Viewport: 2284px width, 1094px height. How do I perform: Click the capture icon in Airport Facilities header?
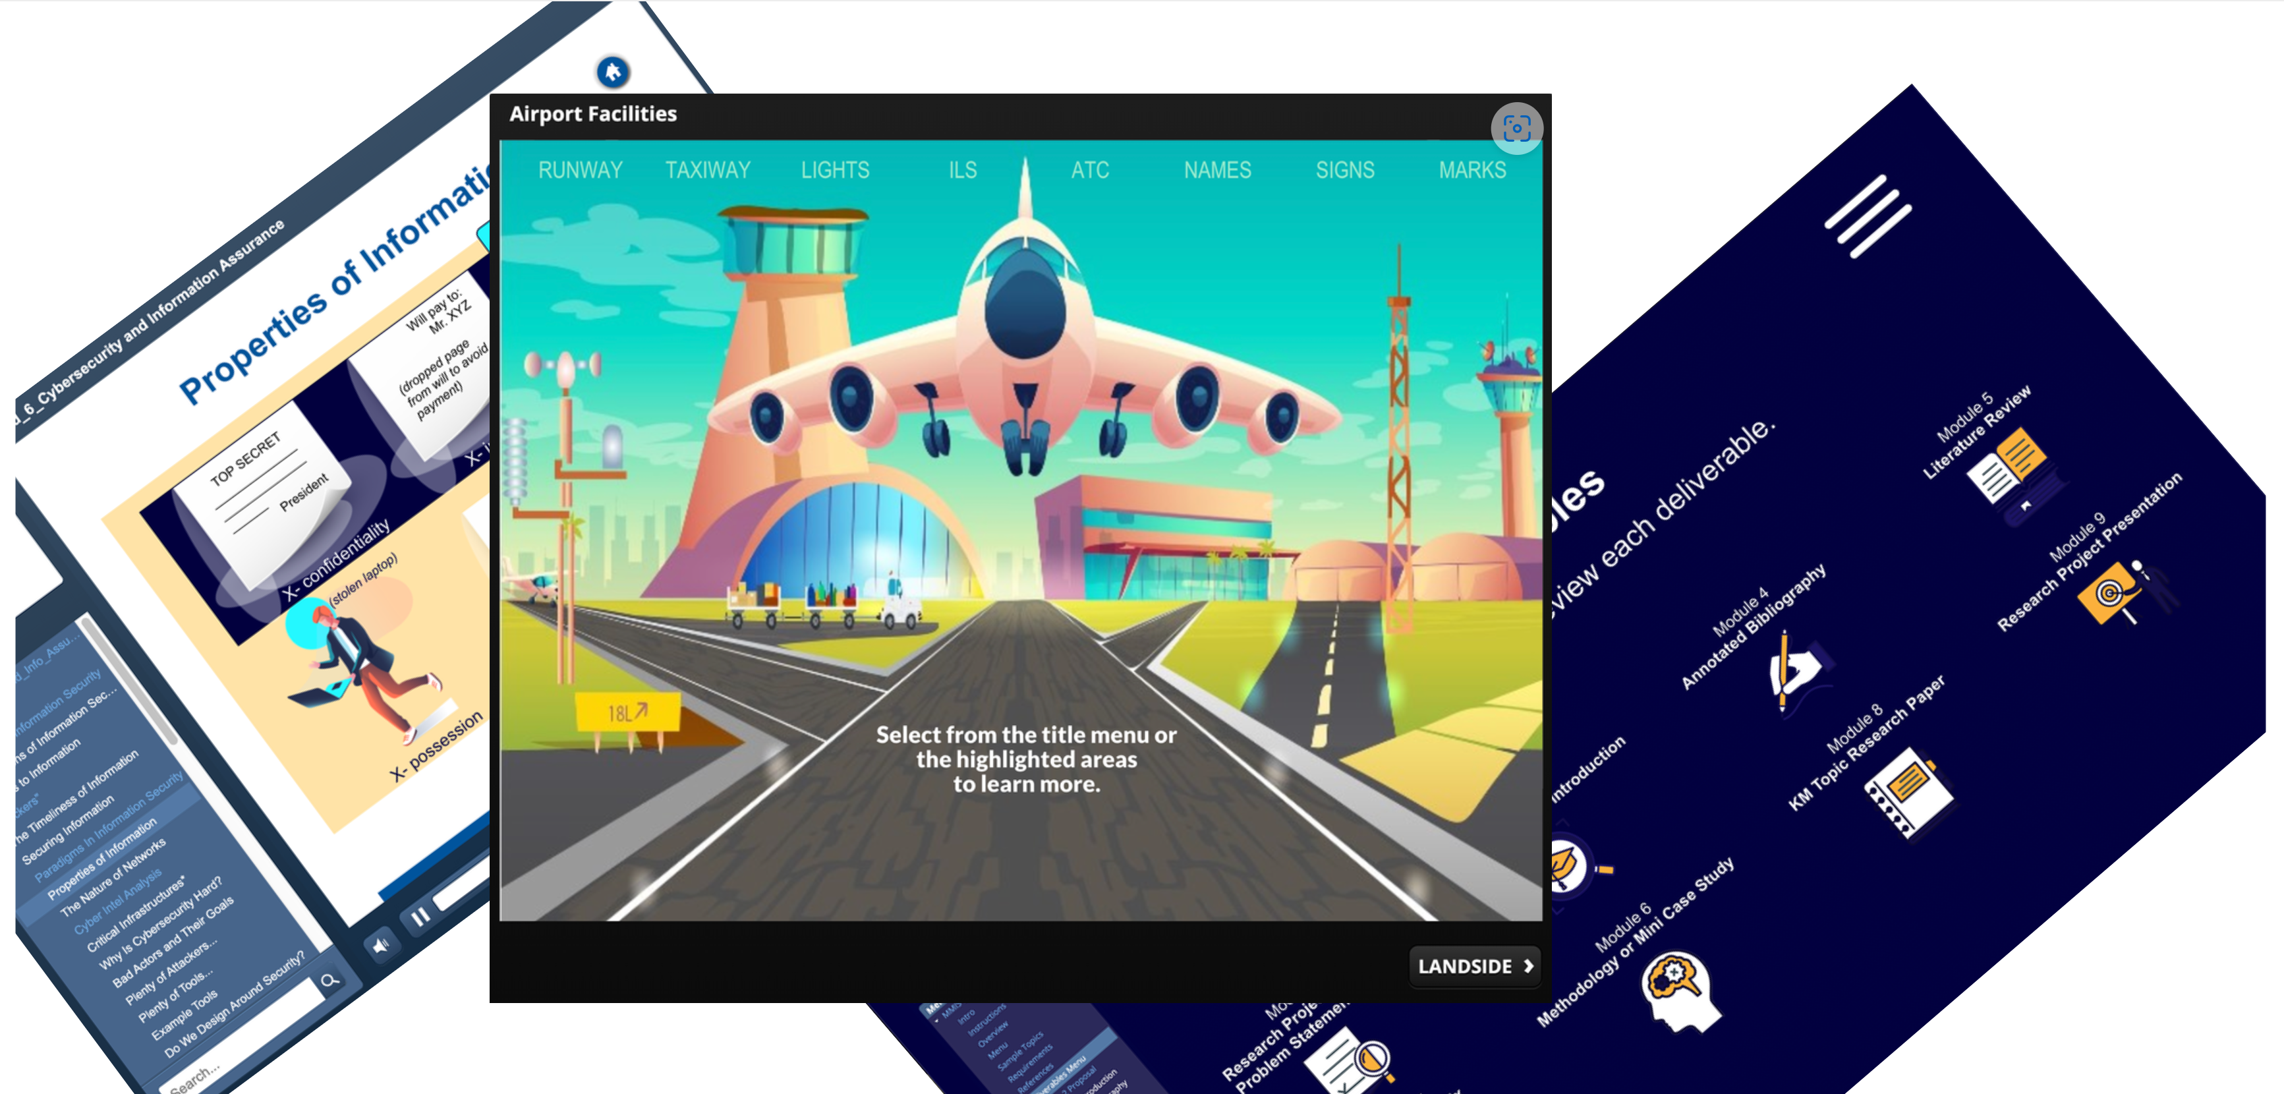click(x=1517, y=129)
